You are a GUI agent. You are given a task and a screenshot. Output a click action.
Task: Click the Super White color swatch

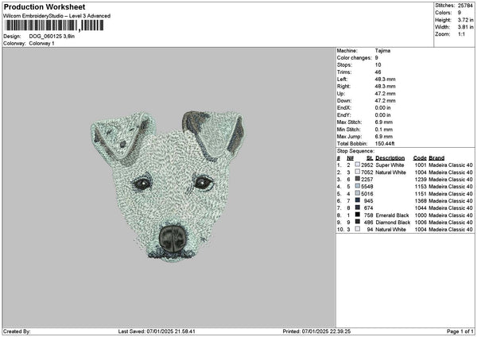click(x=358, y=165)
